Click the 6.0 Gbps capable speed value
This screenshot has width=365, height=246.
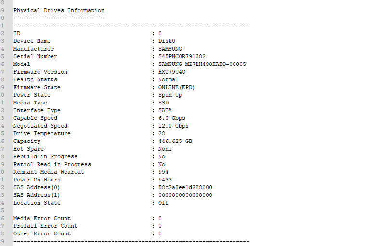[x=171, y=118]
